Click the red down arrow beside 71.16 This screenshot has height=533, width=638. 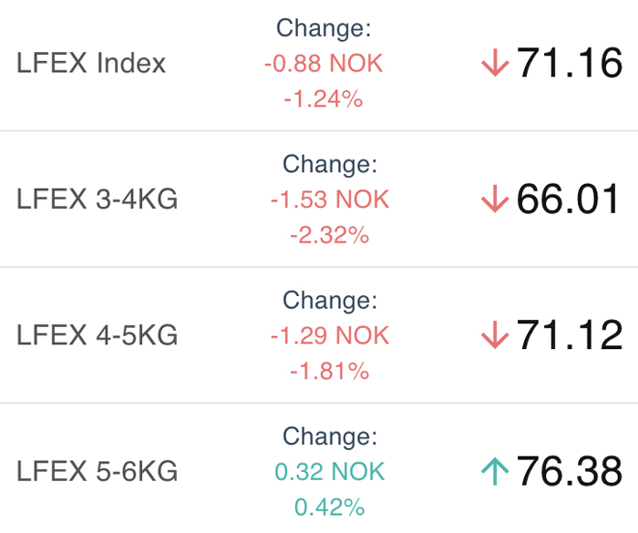(494, 64)
